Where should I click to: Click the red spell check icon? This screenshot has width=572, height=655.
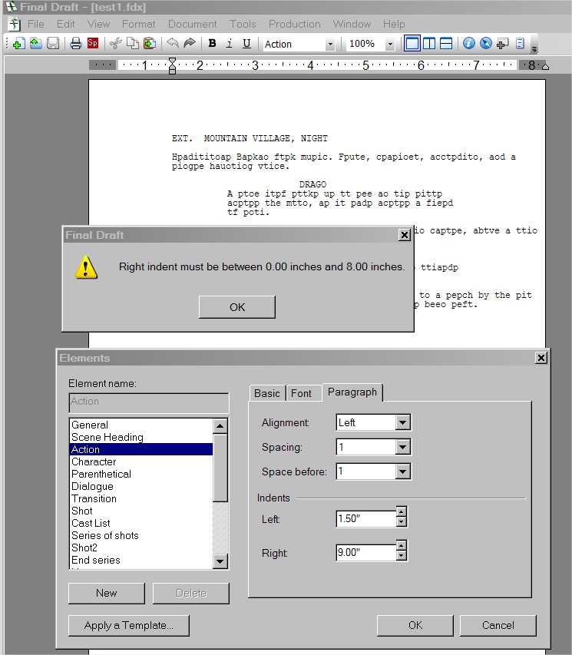(x=92, y=44)
